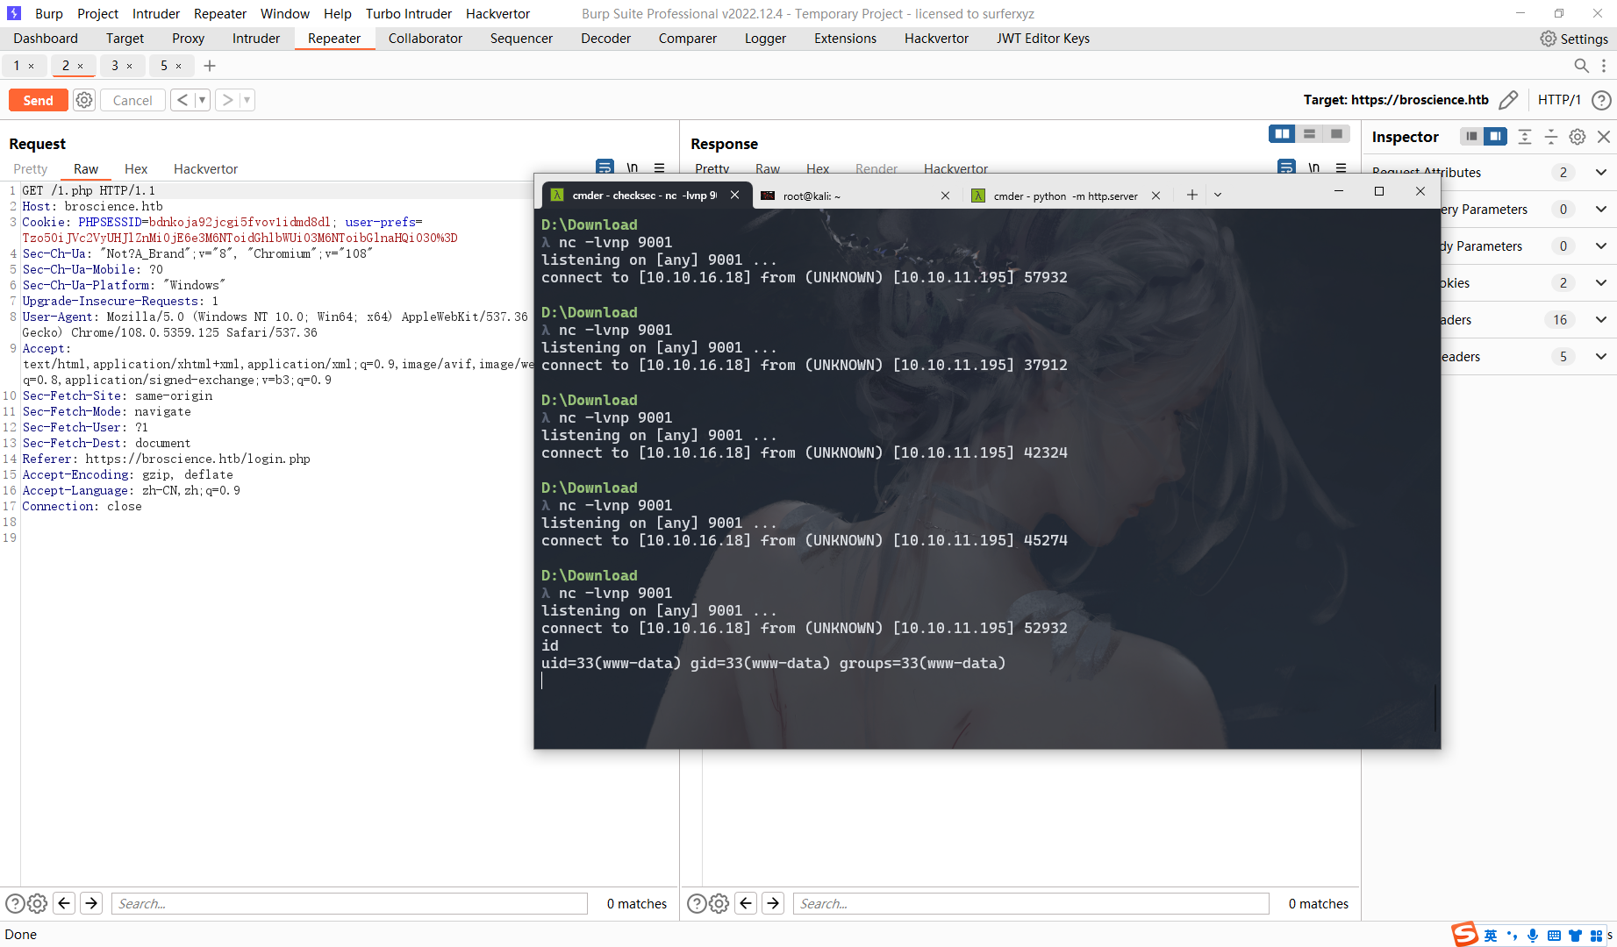Expand Query Parameters section
1617x947 pixels.
1601,210
